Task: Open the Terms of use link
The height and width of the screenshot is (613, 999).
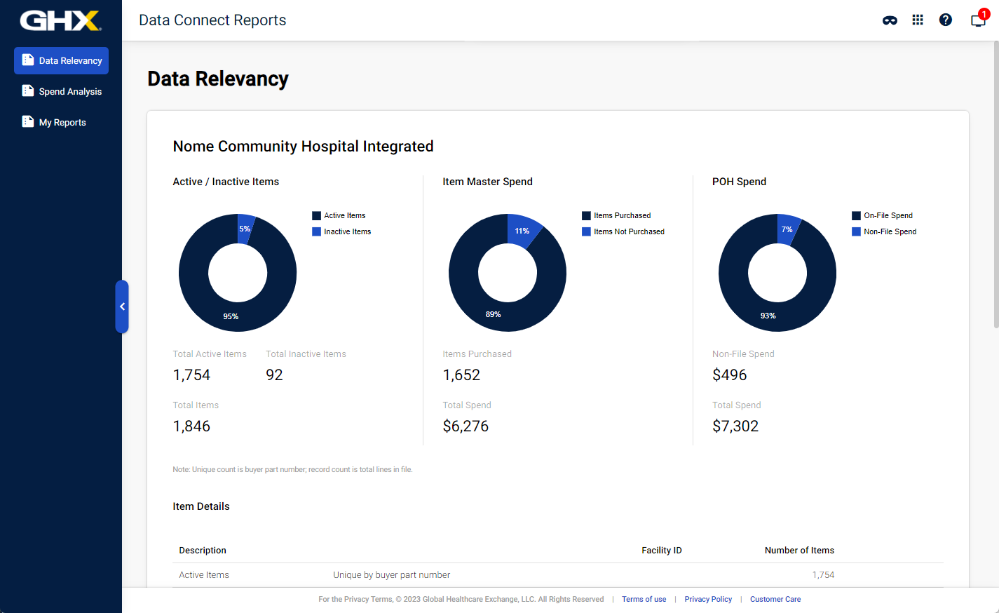Action: pyautogui.click(x=644, y=599)
